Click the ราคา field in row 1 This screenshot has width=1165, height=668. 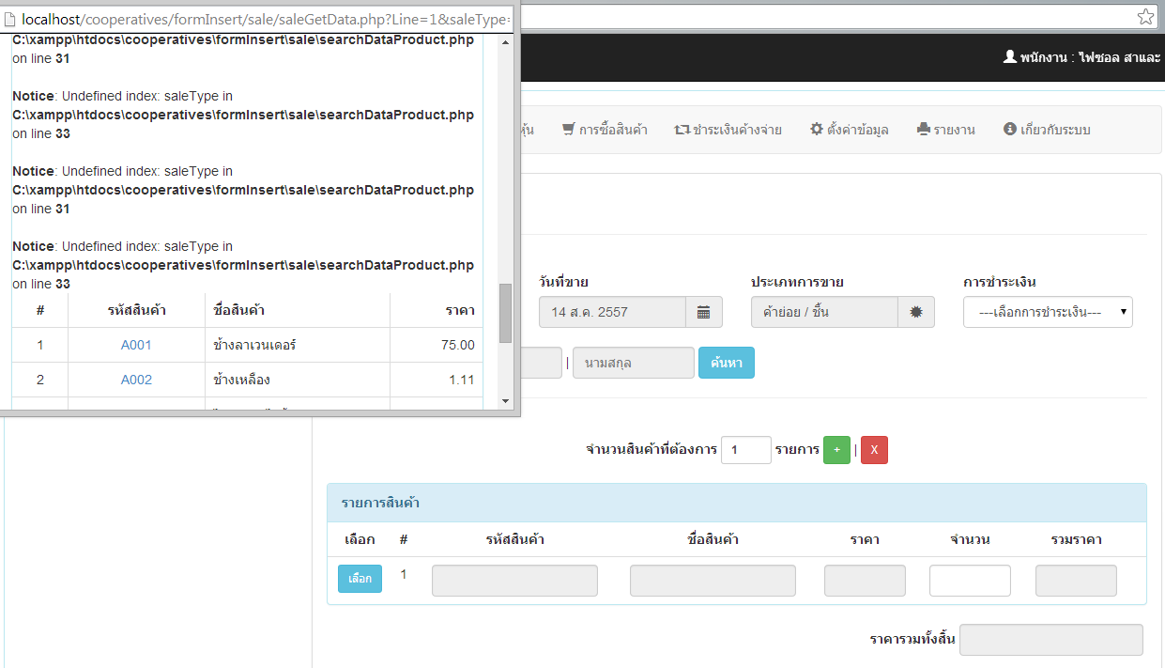pos(865,581)
